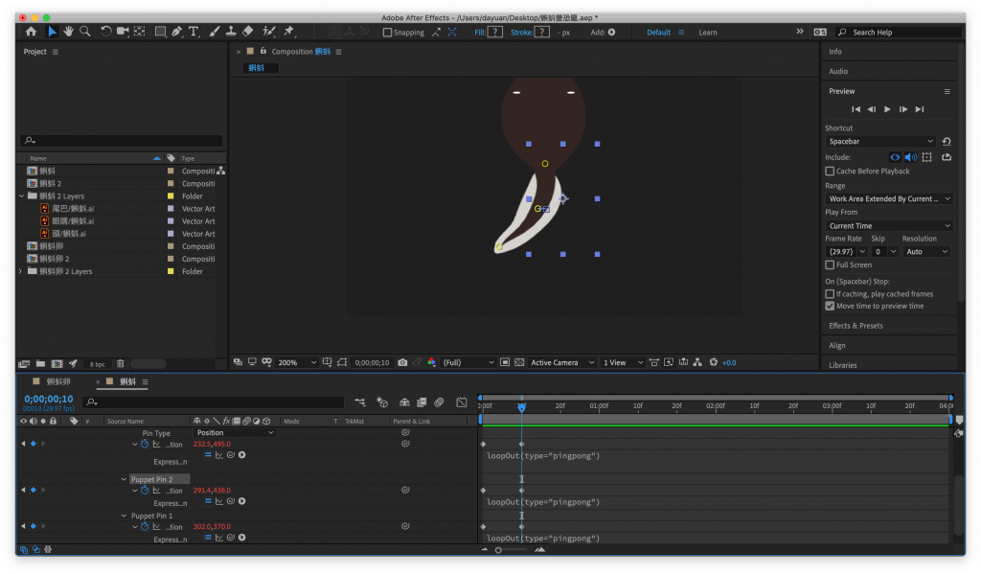Screen dimensions: 981x574
Task: Uncheck 'Move time to preview time'
Action: click(x=830, y=306)
